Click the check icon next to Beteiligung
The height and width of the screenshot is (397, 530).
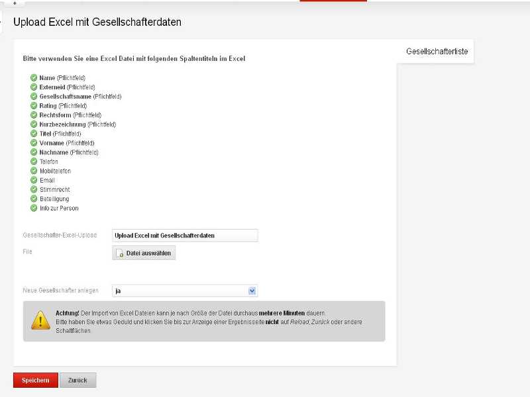[34, 199]
